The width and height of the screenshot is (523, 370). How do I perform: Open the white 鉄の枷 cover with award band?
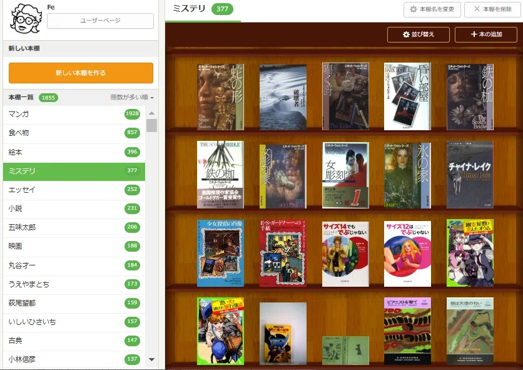pyautogui.click(x=220, y=175)
